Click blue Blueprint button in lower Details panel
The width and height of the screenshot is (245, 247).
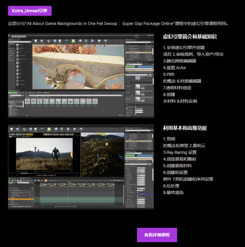click(x=145, y=156)
